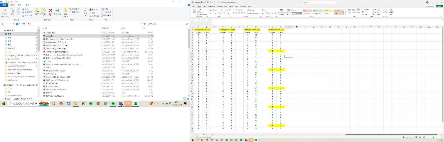Screen dimensions: 444x142
Task: Select the Sheet1 worksheet tab
Action: (205, 134)
